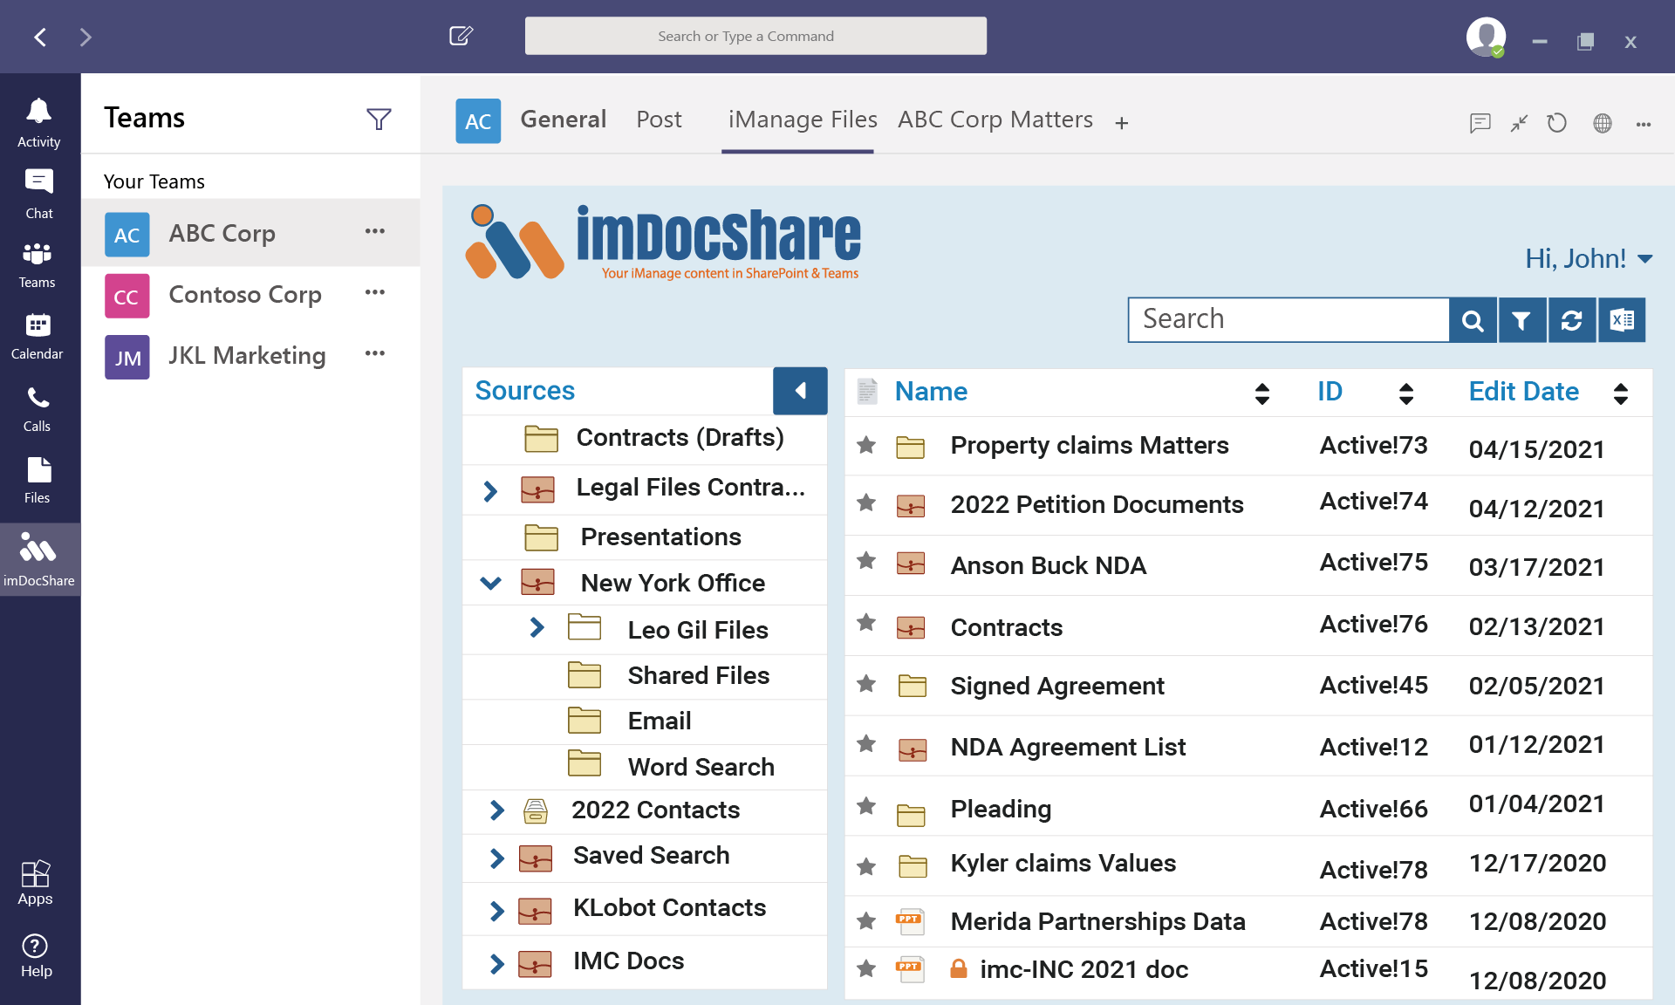Open the Presentations folder
1675x1005 pixels.
coord(660,537)
